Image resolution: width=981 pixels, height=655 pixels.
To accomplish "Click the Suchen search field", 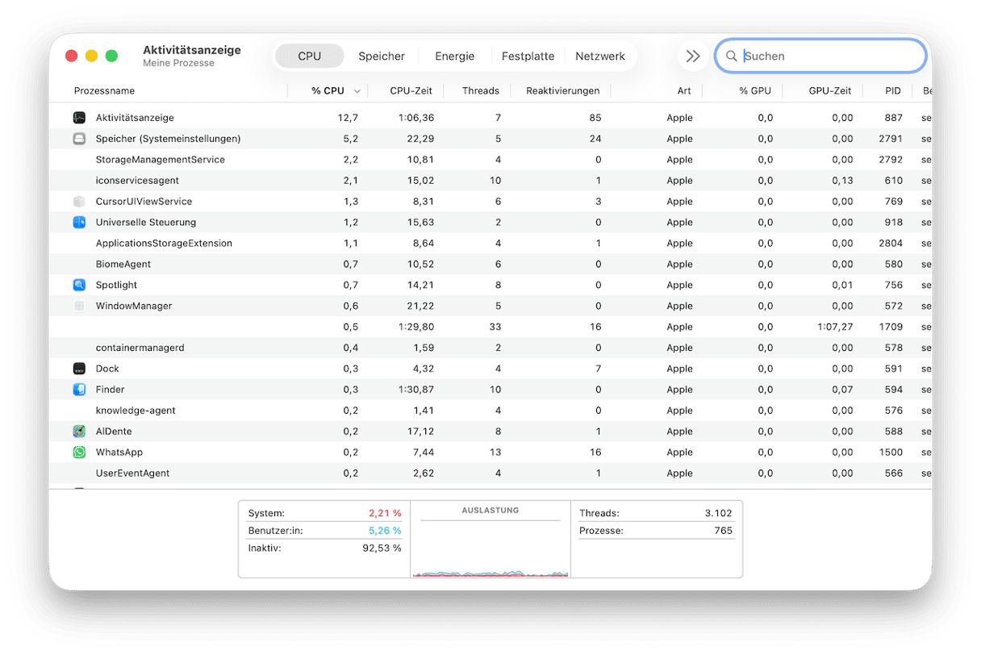I will (831, 56).
